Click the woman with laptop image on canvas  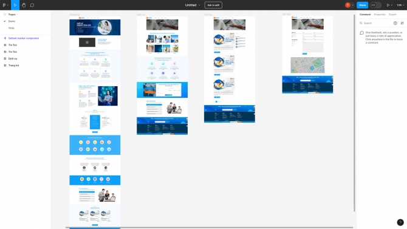(108, 96)
